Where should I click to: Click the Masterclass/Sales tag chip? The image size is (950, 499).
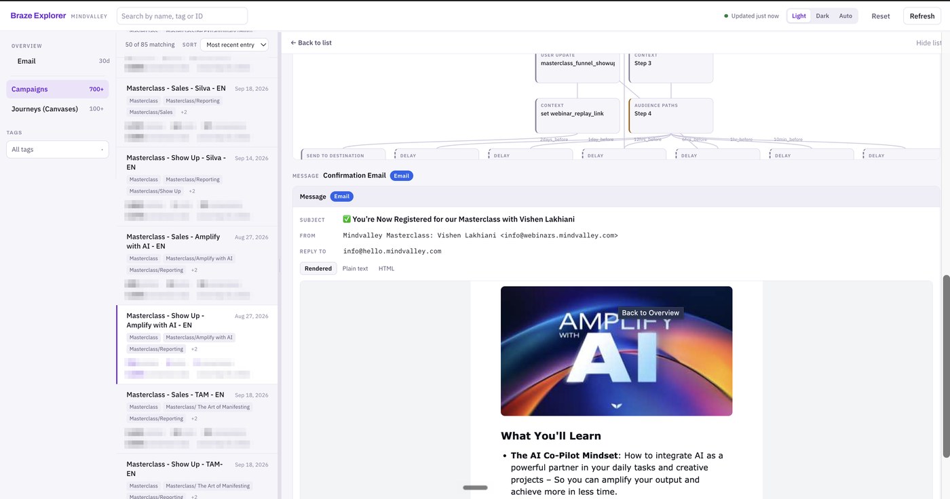(x=151, y=112)
